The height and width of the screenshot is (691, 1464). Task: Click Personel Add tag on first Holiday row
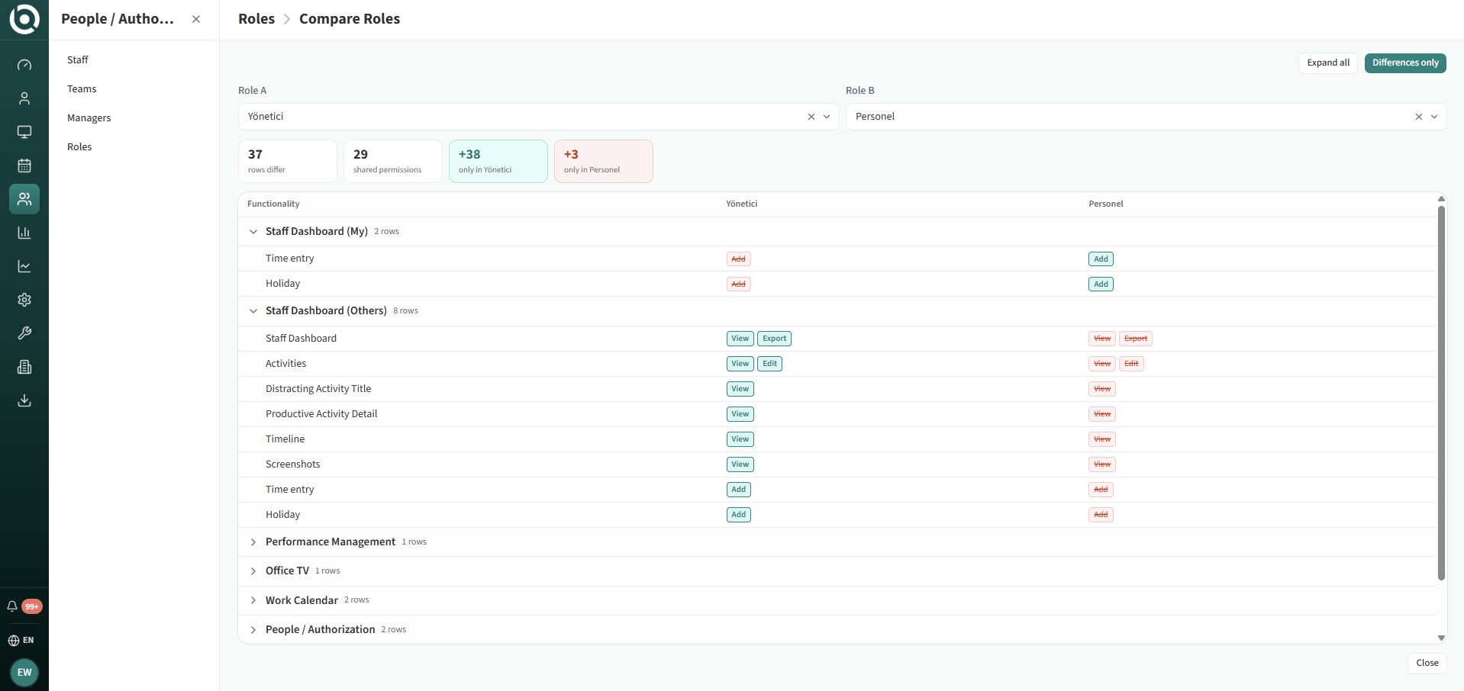[1101, 284]
